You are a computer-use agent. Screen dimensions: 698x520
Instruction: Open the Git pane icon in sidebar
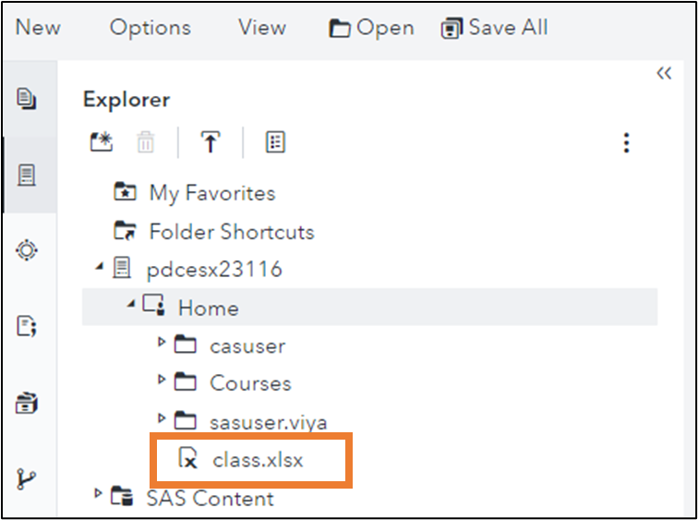click(27, 478)
